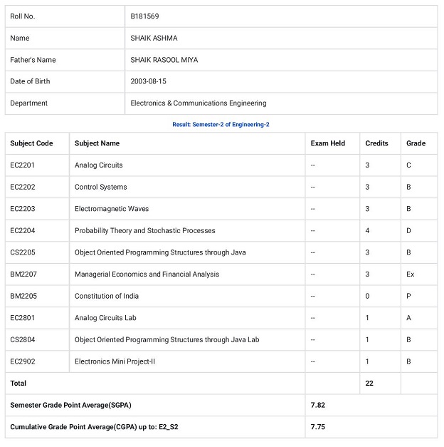Click the Analog Circuits Lab entry
This screenshot has width=444, height=447.
[x=105, y=318]
